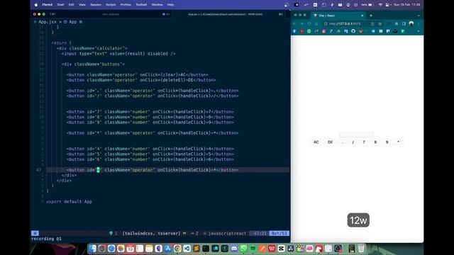Viewport: 454px width, 255px height.
Task: Open Spotify from the Dock
Action: (x=253, y=249)
